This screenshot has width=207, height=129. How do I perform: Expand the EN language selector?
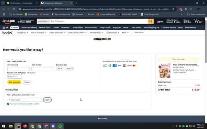tap(160, 22)
